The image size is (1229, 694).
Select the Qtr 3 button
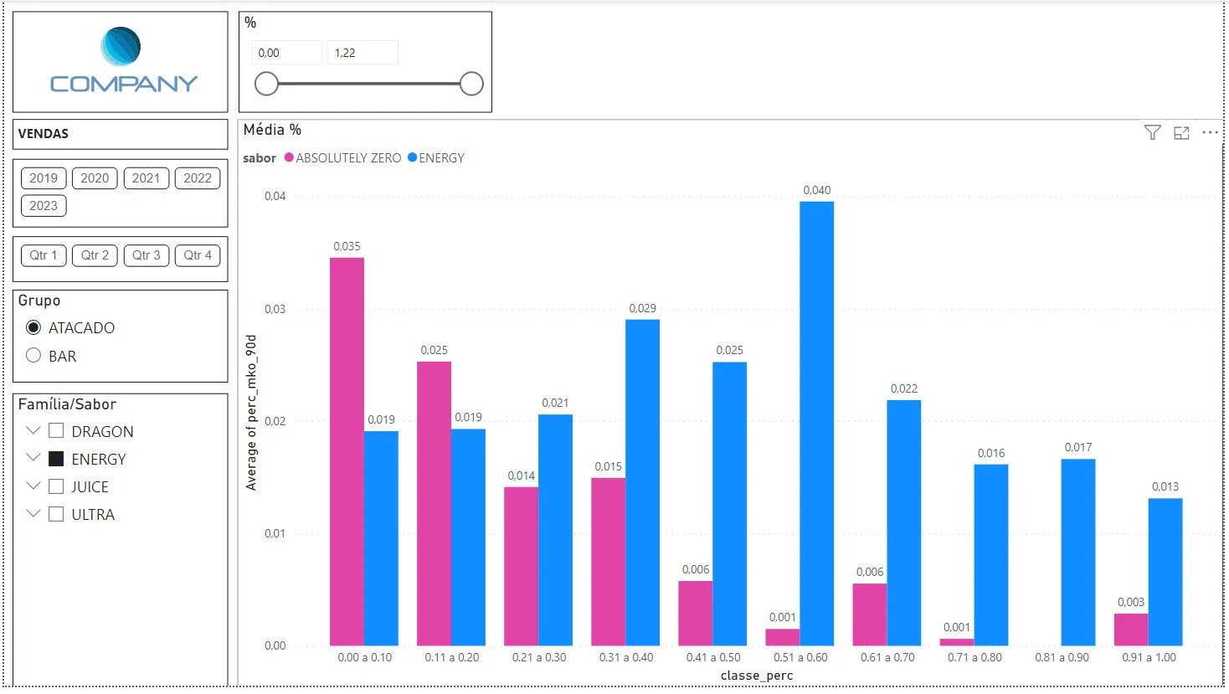[x=147, y=255]
